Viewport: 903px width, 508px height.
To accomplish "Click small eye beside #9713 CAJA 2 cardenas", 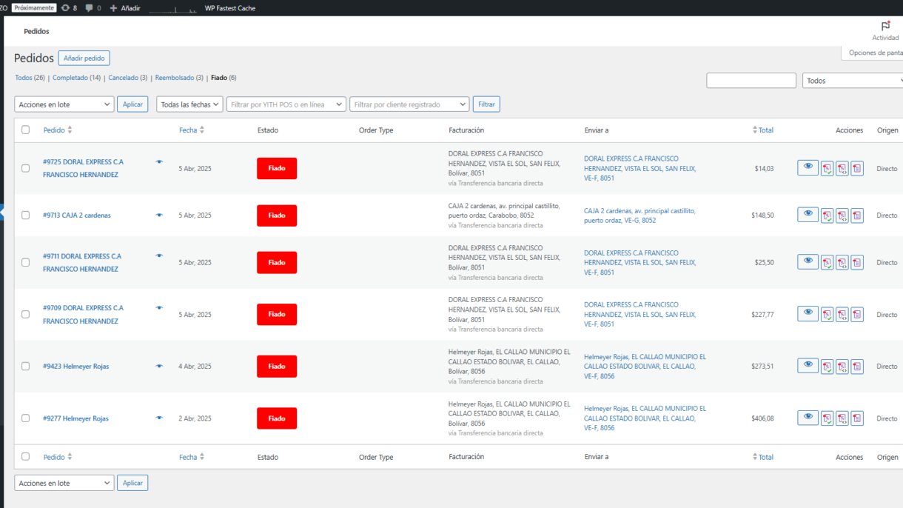I will pyautogui.click(x=159, y=215).
